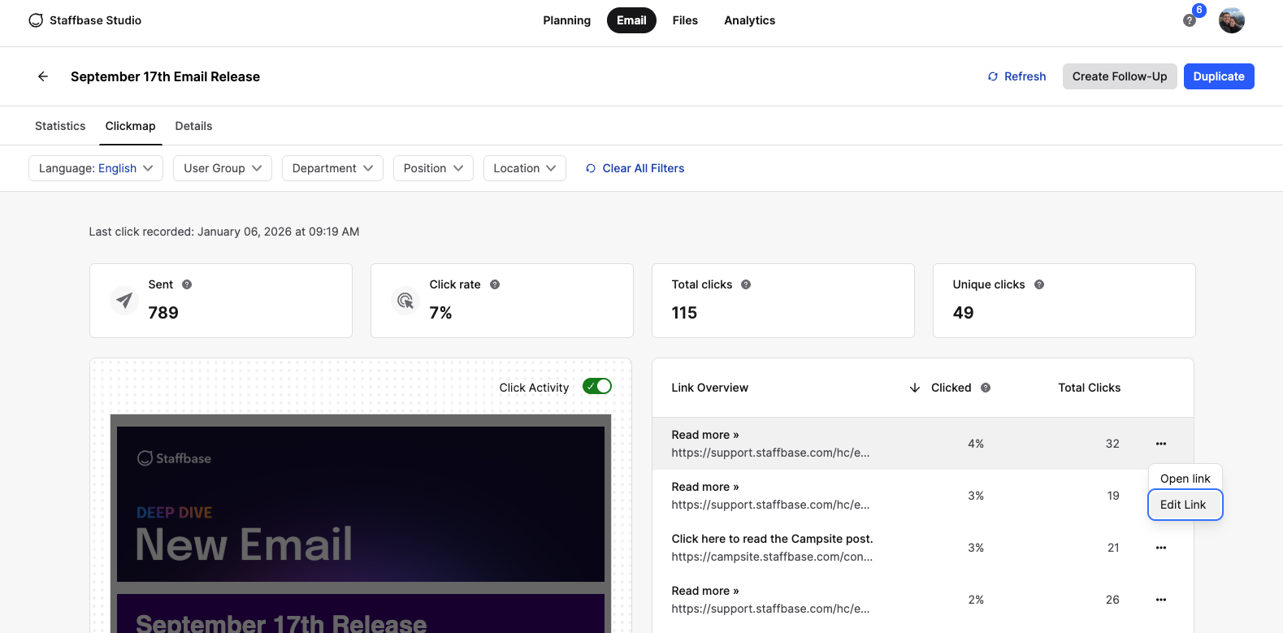Switch to the Planning section
The height and width of the screenshot is (633, 1283).
[x=567, y=20]
